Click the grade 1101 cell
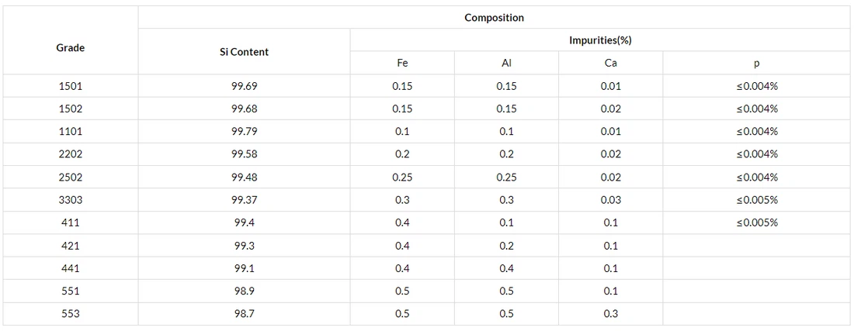 pos(71,132)
